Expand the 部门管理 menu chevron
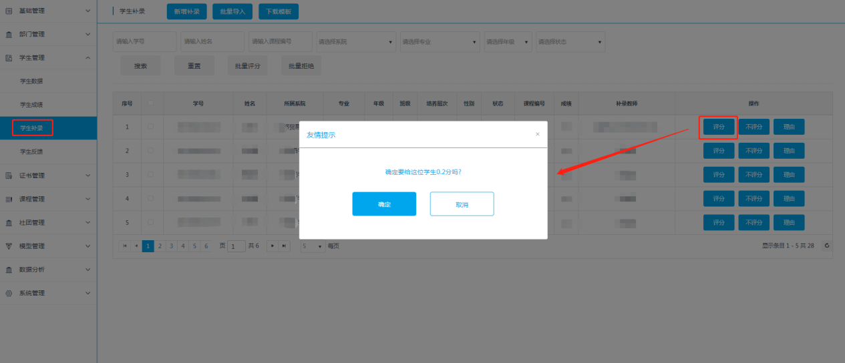Screen dimensions: 845x363 (x=88, y=34)
